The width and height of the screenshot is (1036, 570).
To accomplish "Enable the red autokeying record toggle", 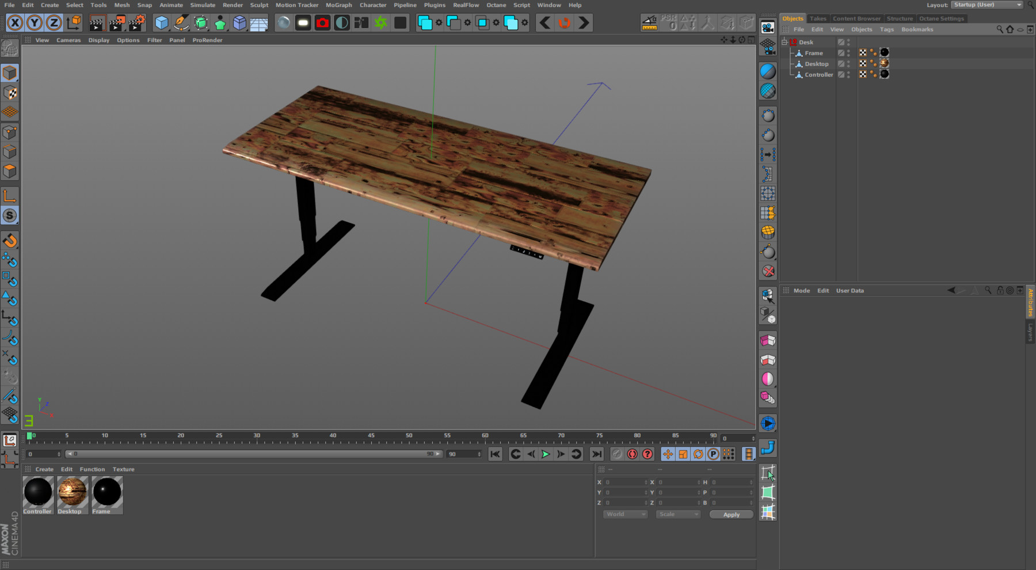I will [631, 454].
